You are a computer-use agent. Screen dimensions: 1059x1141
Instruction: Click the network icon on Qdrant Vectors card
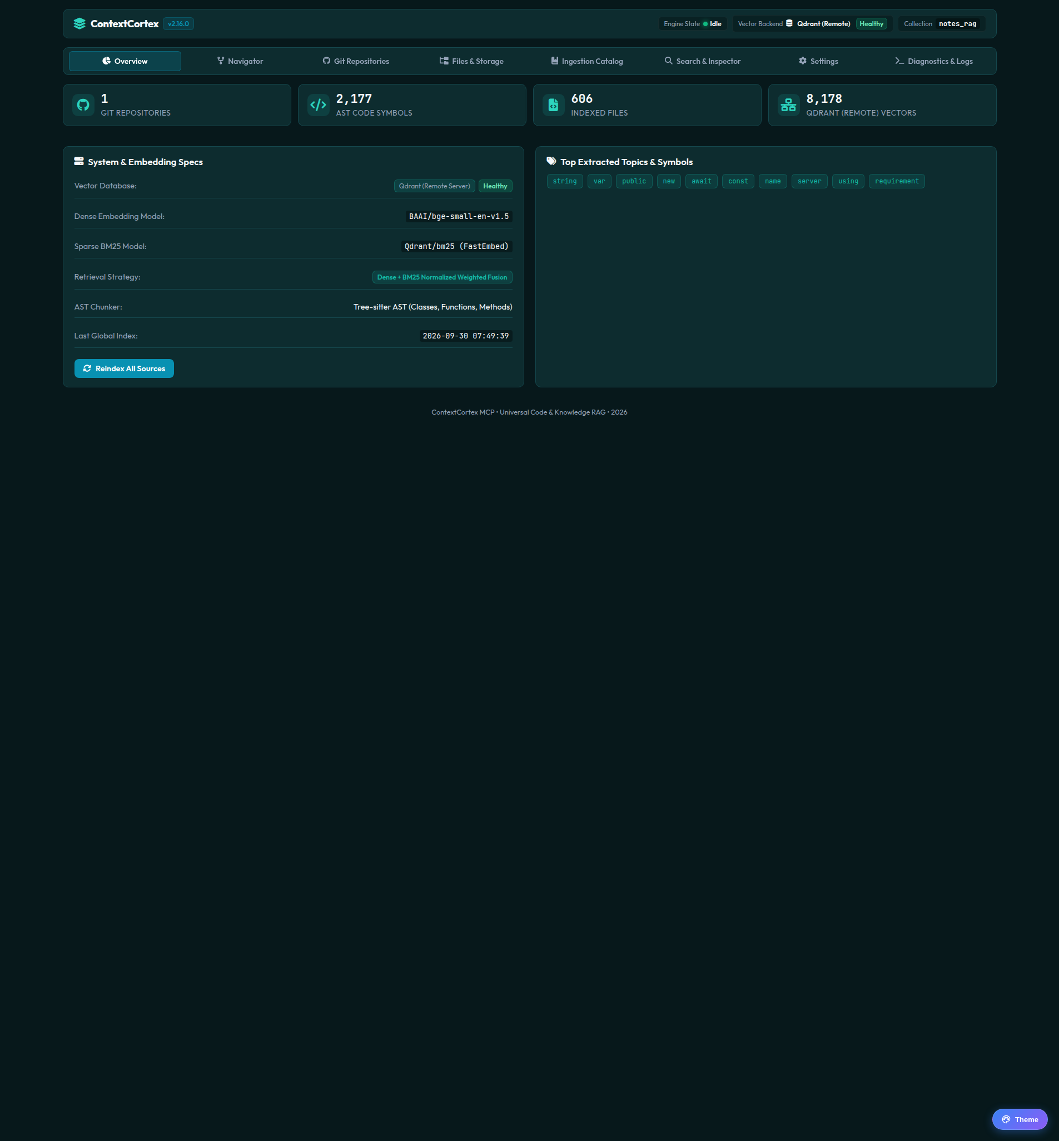click(x=788, y=105)
